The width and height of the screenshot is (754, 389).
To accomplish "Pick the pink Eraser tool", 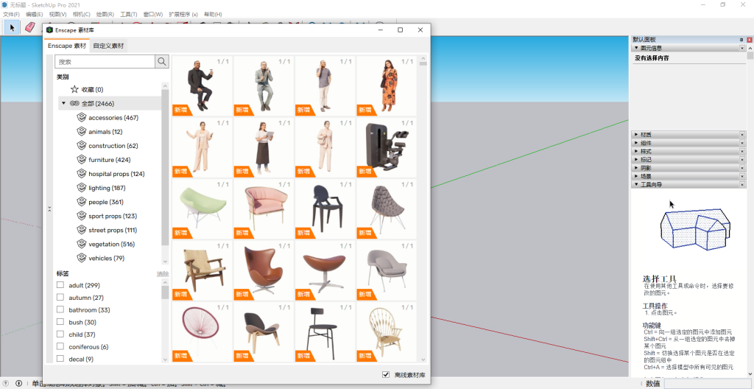I will 30,27.
